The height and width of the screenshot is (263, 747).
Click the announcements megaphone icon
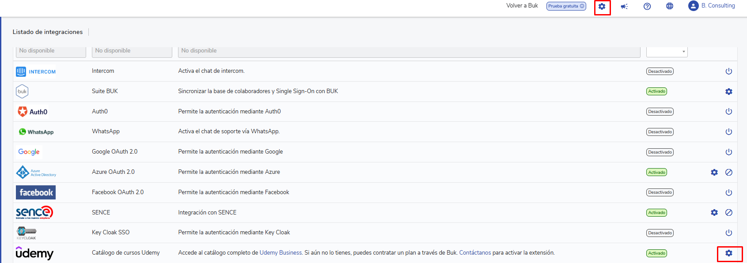click(624, 7)
